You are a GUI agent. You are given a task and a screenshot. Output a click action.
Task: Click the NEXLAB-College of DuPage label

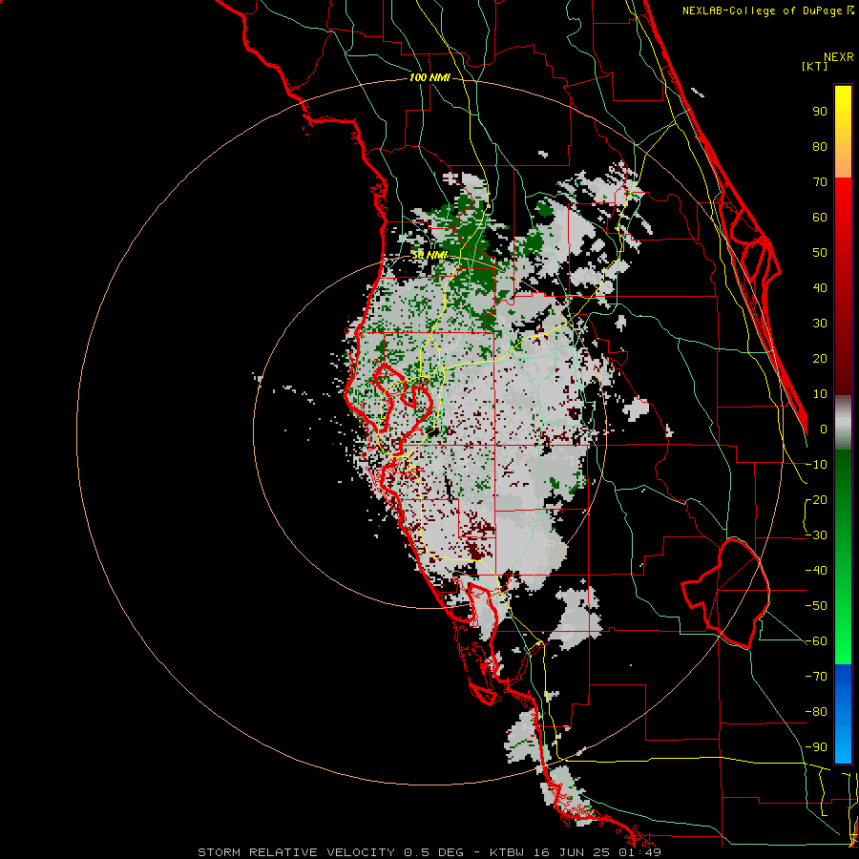tap(767, 10)
